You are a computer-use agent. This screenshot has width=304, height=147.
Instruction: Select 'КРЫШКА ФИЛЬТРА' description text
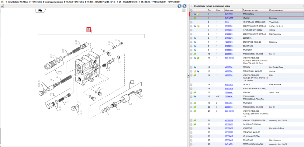point(251,136)
